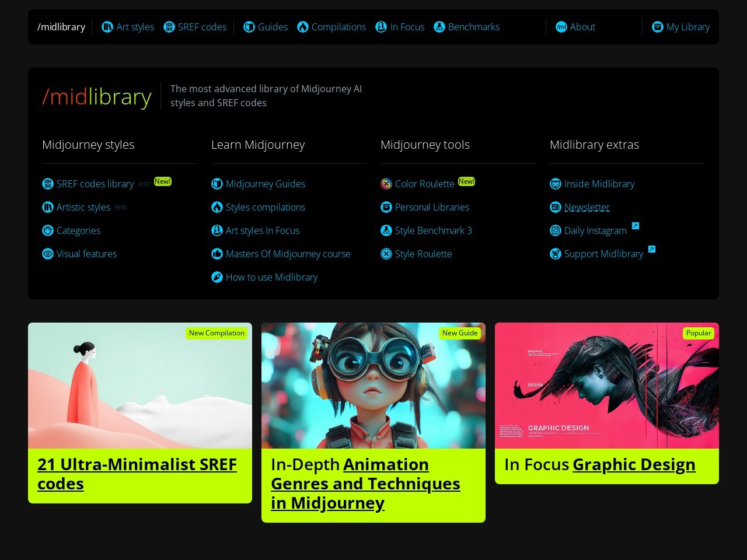This screenshot has height=560, width=747.
Task: Click the My Library icon on the right
Action: click(x=658, y=27)
